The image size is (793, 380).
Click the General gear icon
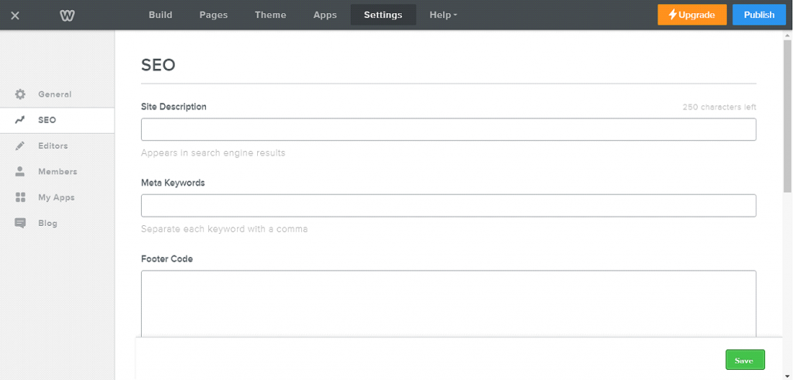[x=20, y=94]
